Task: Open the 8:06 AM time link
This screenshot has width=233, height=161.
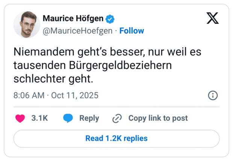Action: (x=29, y=95)
